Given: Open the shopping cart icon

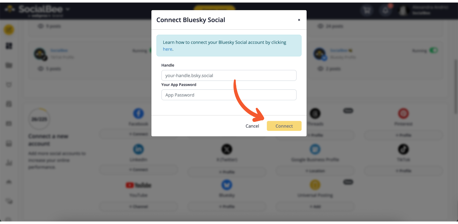Looking at the screenshot, I should [367, 11].
